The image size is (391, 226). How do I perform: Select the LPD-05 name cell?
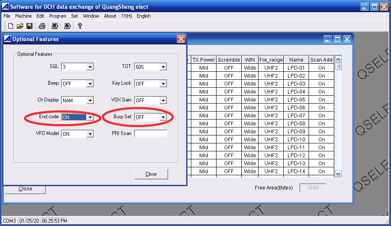point(296,99)
